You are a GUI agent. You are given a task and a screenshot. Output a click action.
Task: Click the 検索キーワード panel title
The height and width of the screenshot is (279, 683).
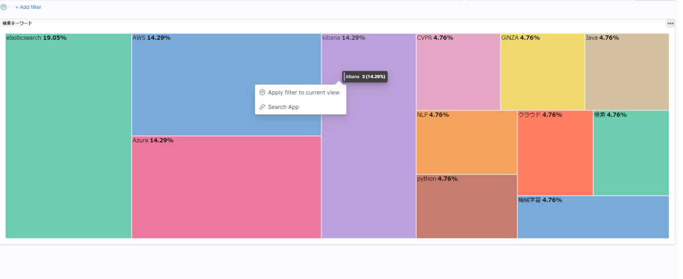click(17, 23)
